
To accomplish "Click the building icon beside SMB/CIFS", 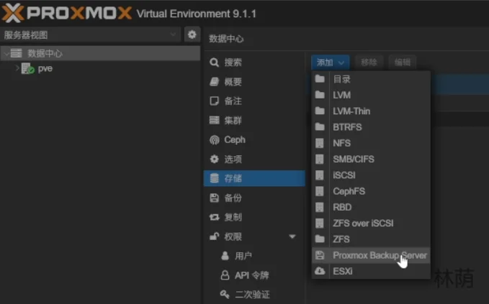I will pyautogui.click(x=320, y=159).
